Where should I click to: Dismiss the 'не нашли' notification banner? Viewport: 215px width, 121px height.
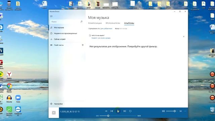pos(184,37)
